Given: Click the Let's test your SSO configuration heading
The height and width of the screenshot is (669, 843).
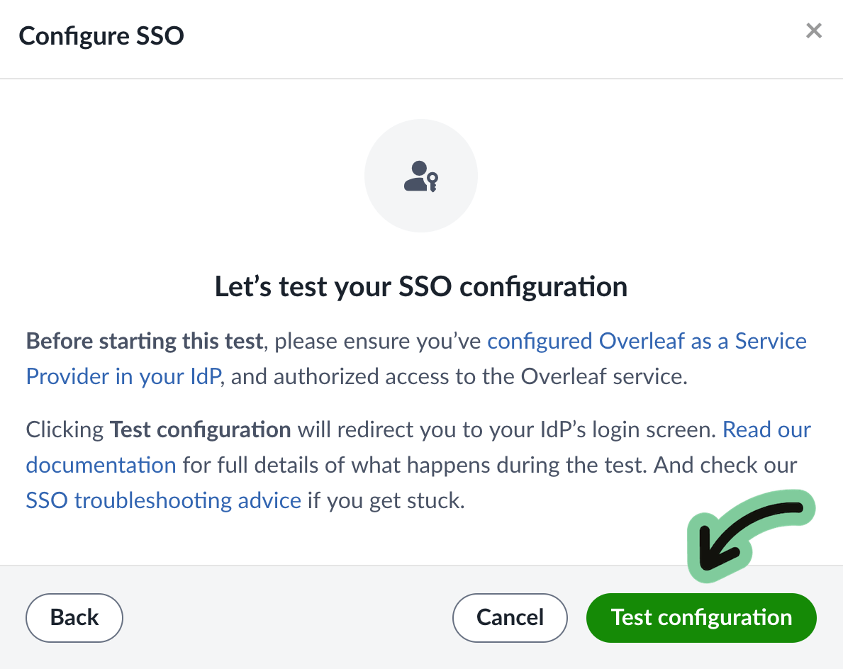Looking at the screenshot, I should (420, 287).
